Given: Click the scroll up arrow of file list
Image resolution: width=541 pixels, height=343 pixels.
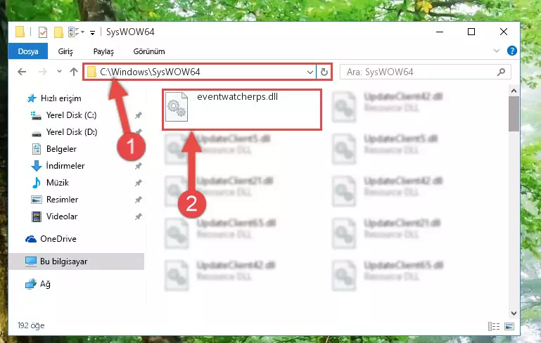Looking at the screenshot, I should [x=514, y=91].
